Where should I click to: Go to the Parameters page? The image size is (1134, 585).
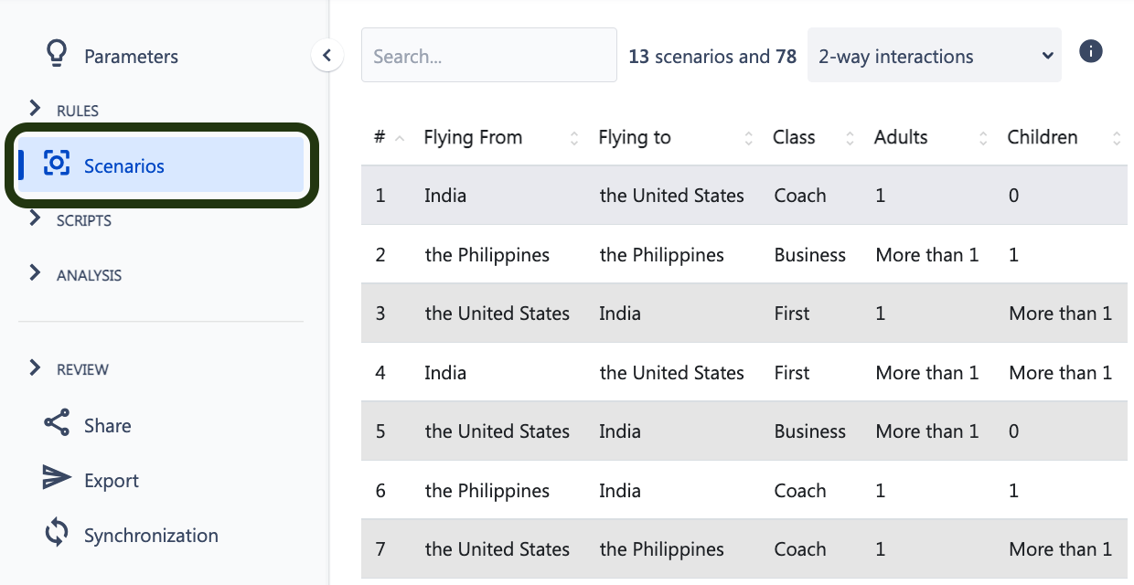(131, 57)
